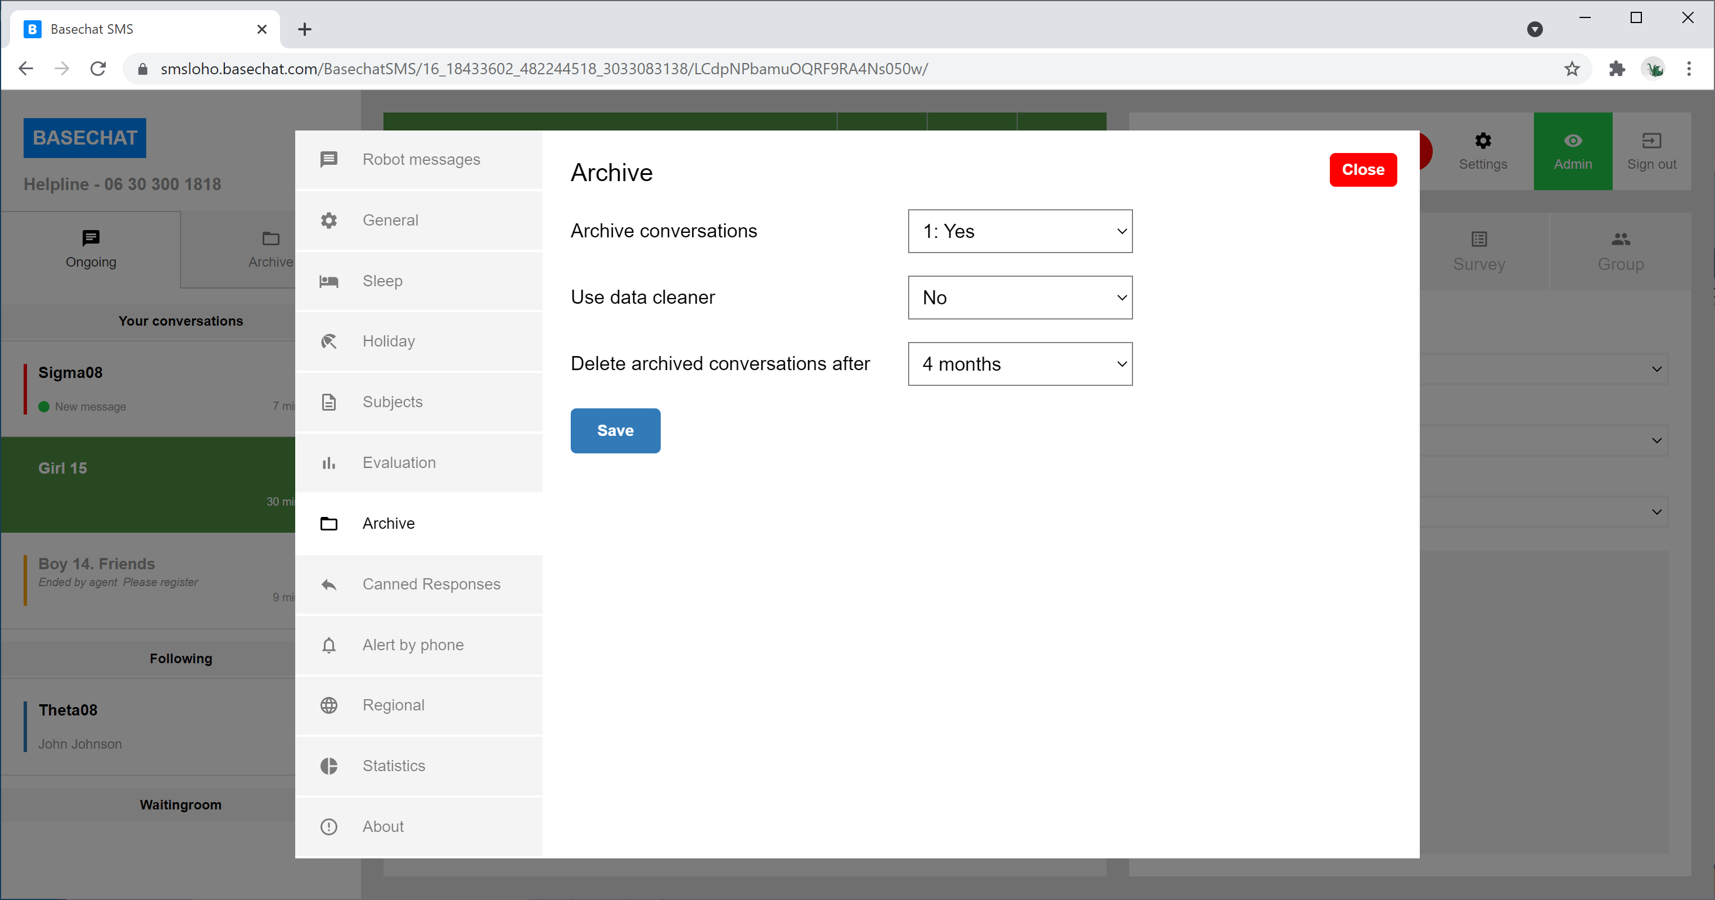Click the Robot messages chat icon
Image resolution: width=1715 pixels, height=900 pixels.
coord(329,159)
